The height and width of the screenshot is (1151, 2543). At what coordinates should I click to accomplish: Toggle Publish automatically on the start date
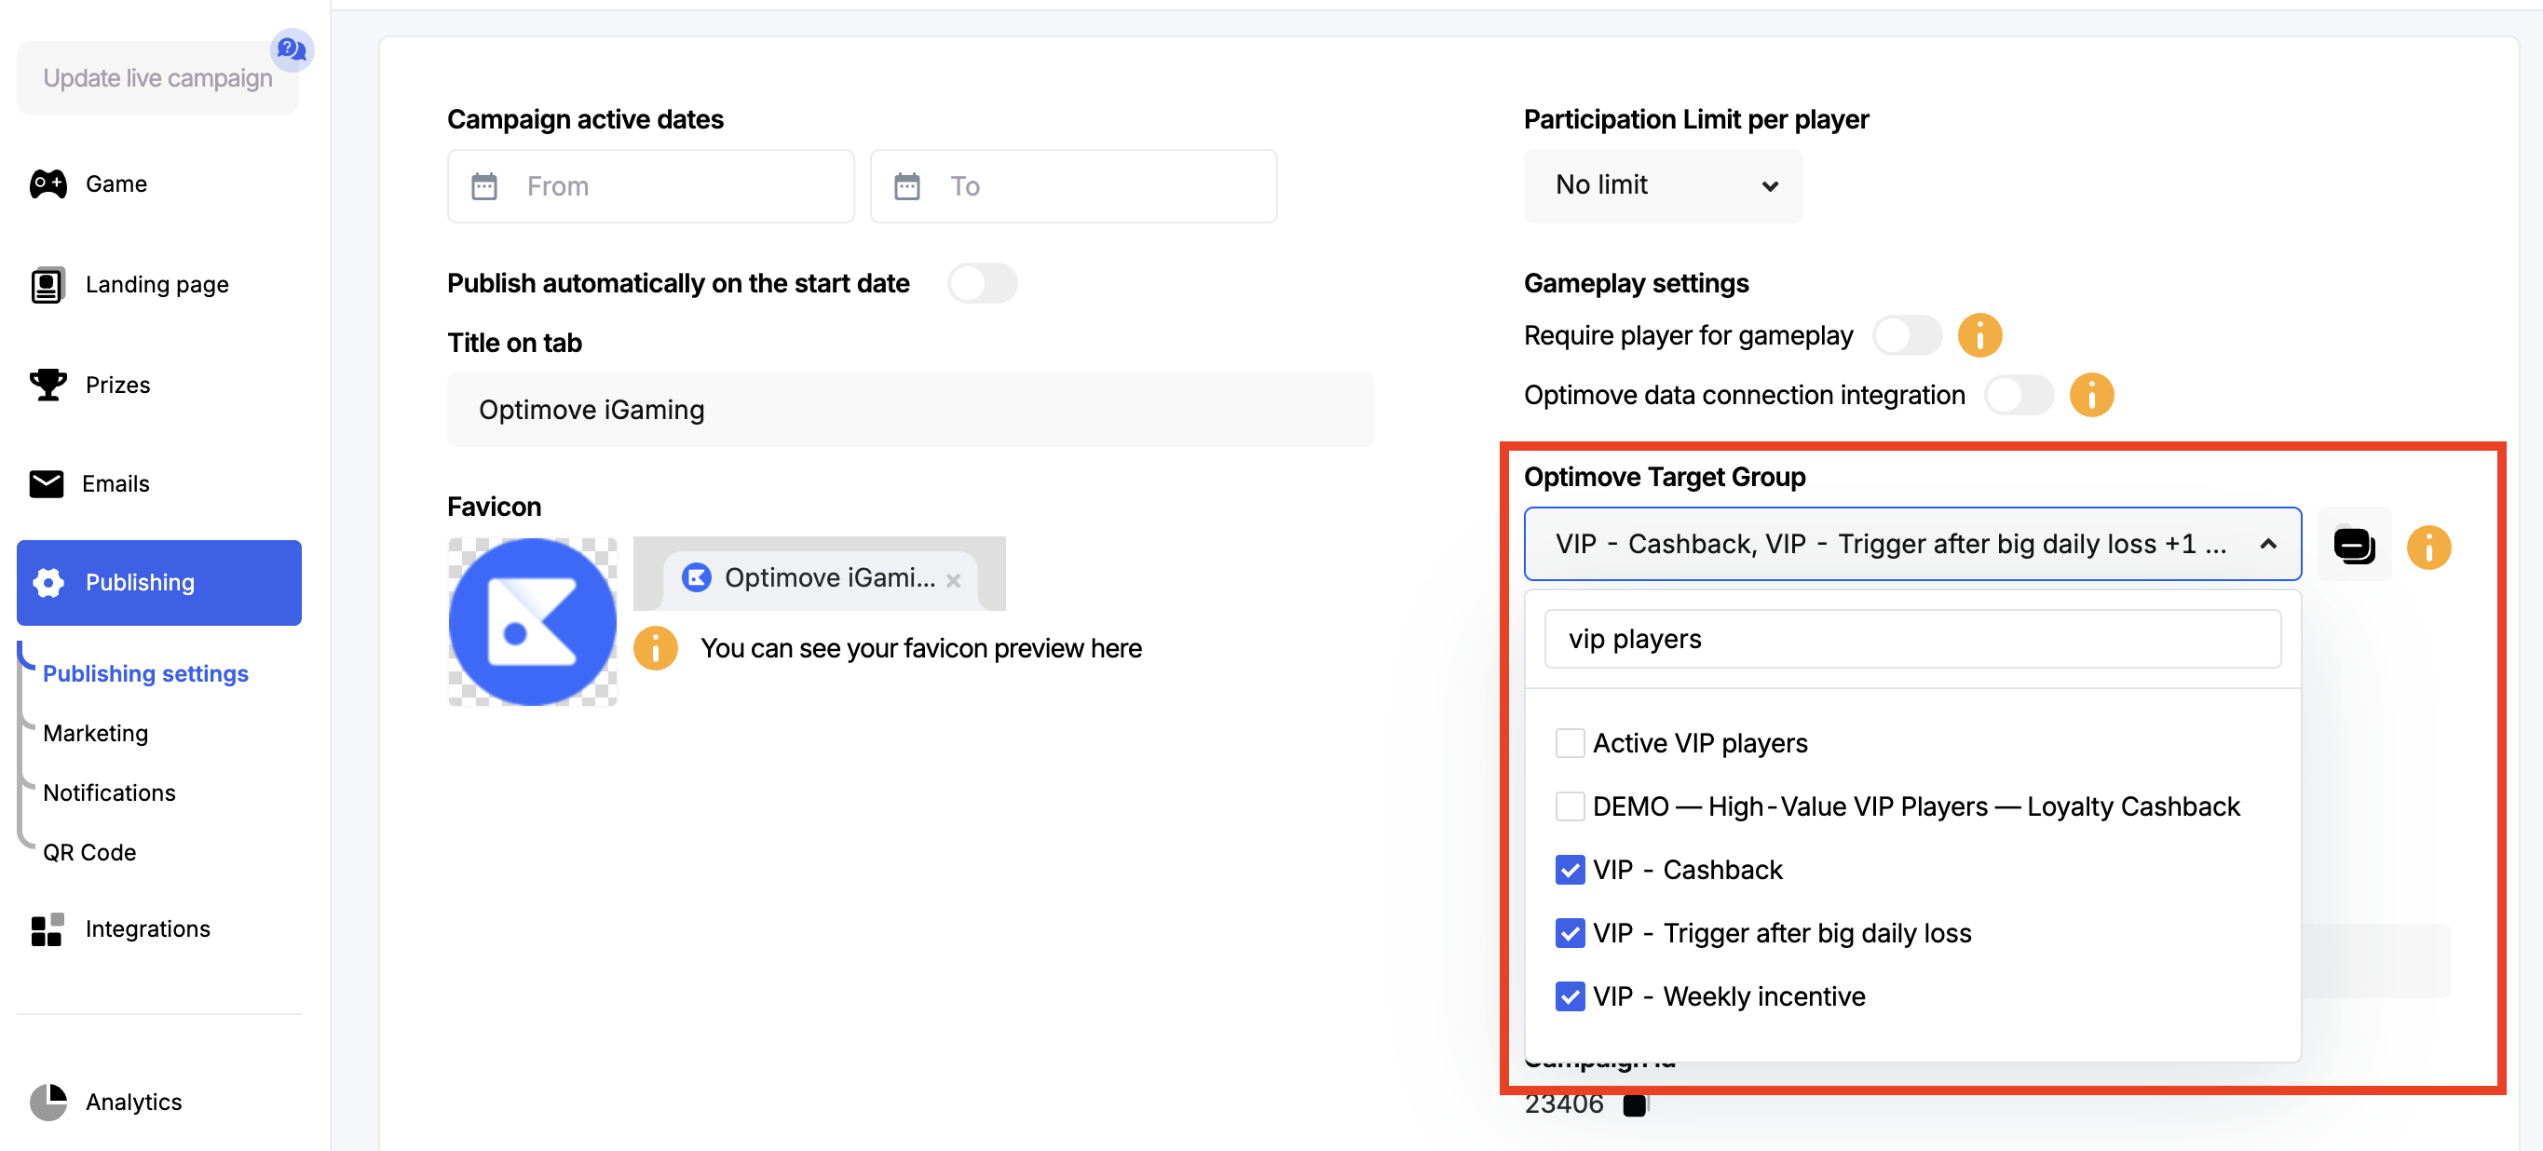pos(982,283)
